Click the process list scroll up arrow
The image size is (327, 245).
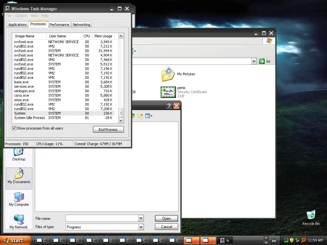click(x=121, y=36)
